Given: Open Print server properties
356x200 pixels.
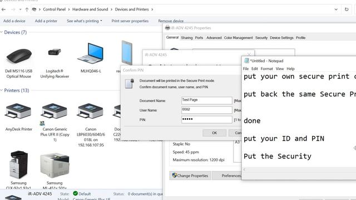Looking at the screenshot, I should point(130,21).
